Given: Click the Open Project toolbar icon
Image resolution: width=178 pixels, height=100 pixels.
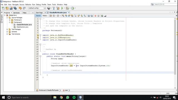Looking at the screenshot, I should (x=11, y=8).
